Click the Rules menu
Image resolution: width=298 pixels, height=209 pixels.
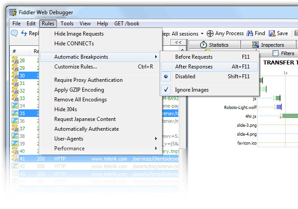[x=48, y=24]
